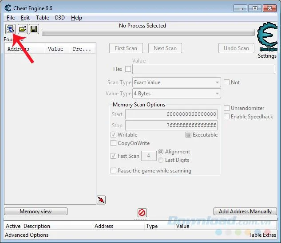
Task: Minimize the Cheat Engine window
Action: click(x=240, y=8)
